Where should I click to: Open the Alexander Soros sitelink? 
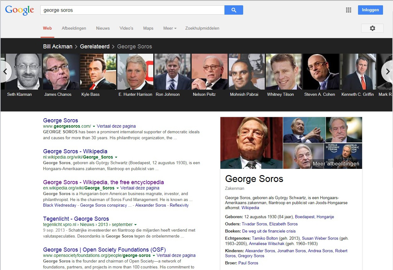(151, 205)
